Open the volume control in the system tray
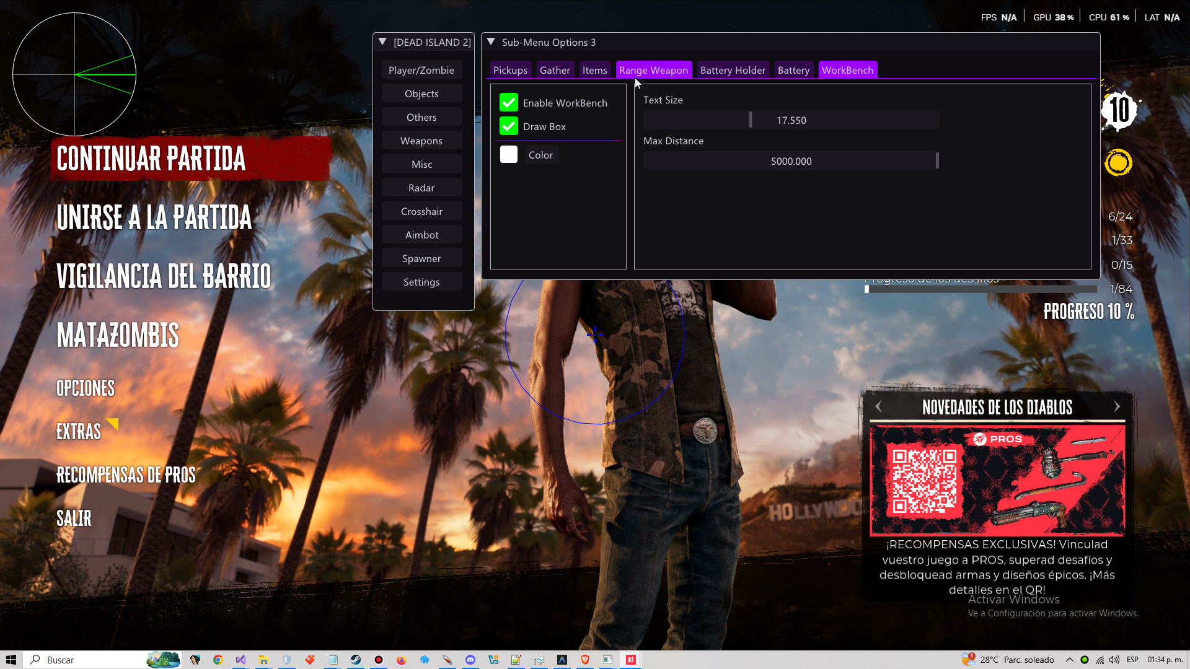Screen dimensions: 1190x669 (x=1114, y=660)
